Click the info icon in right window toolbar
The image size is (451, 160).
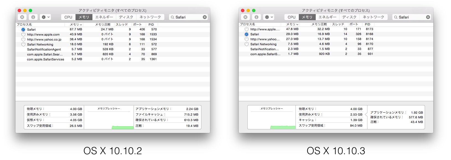256,17
